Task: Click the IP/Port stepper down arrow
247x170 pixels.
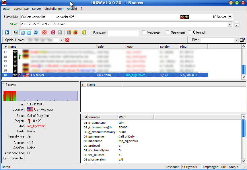Action: [x=237, y=25]
